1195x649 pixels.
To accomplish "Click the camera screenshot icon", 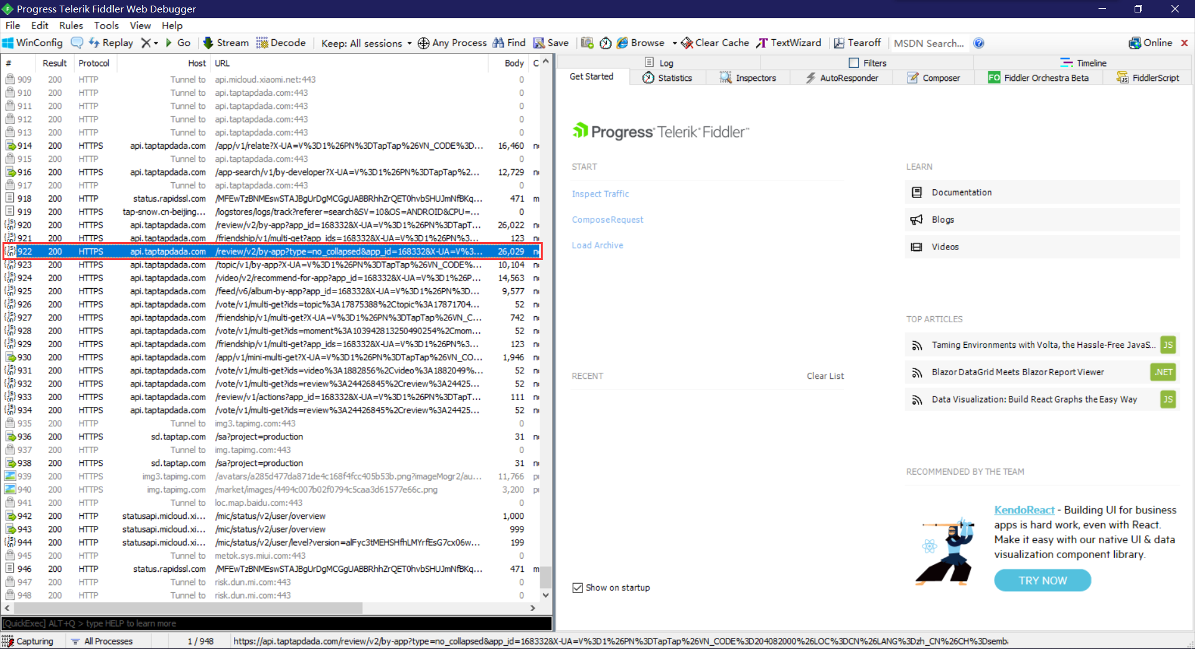I will coord(587,43).
